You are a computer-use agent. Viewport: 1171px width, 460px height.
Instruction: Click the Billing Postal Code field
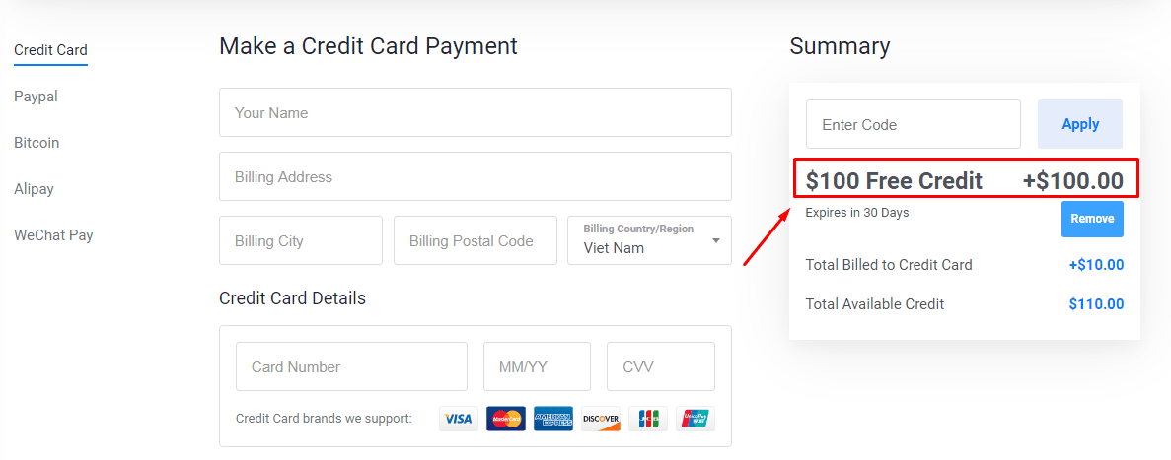click(x=476, y=240)
